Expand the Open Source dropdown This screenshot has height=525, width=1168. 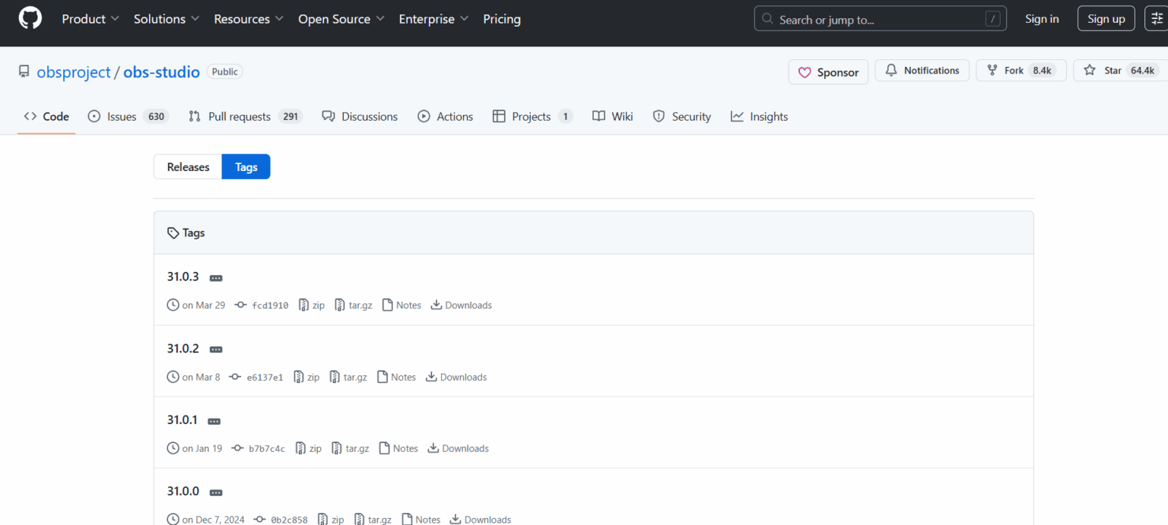point(341,19)
